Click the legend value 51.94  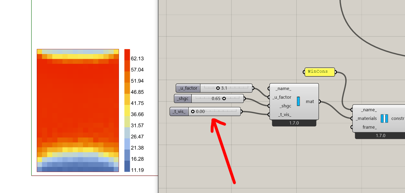tap(137, 81)
